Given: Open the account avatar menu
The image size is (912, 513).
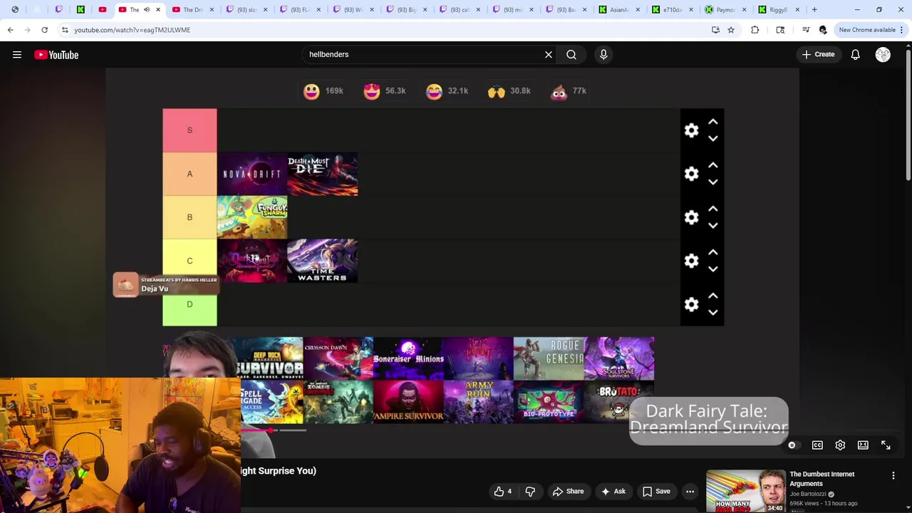Looking at the screenshot, I should point(883,55).
